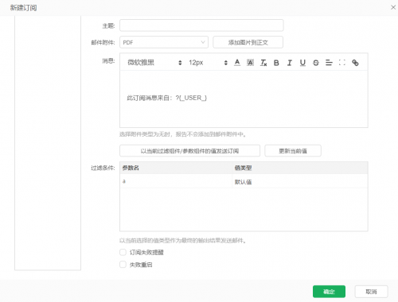Toggle underline formatting in message editor
This screenshot has height=302, width=398.
pos(302,63)
